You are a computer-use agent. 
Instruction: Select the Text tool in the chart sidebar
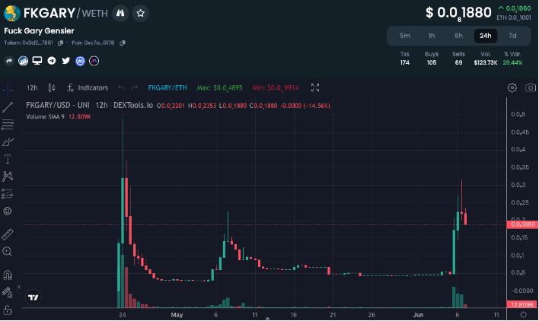point(8,159)
